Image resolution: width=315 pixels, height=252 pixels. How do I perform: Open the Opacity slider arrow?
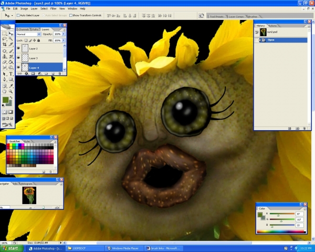coord(64,34)
